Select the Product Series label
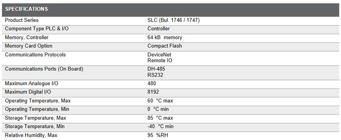This screenshot has height=140, width=341. (x=22, y=20)
